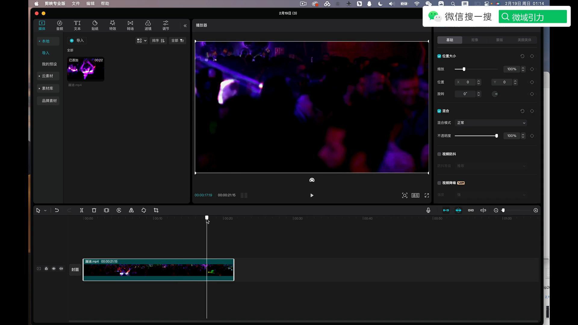
Task: Open the 音频 audio tab
Action: [60, 25]
